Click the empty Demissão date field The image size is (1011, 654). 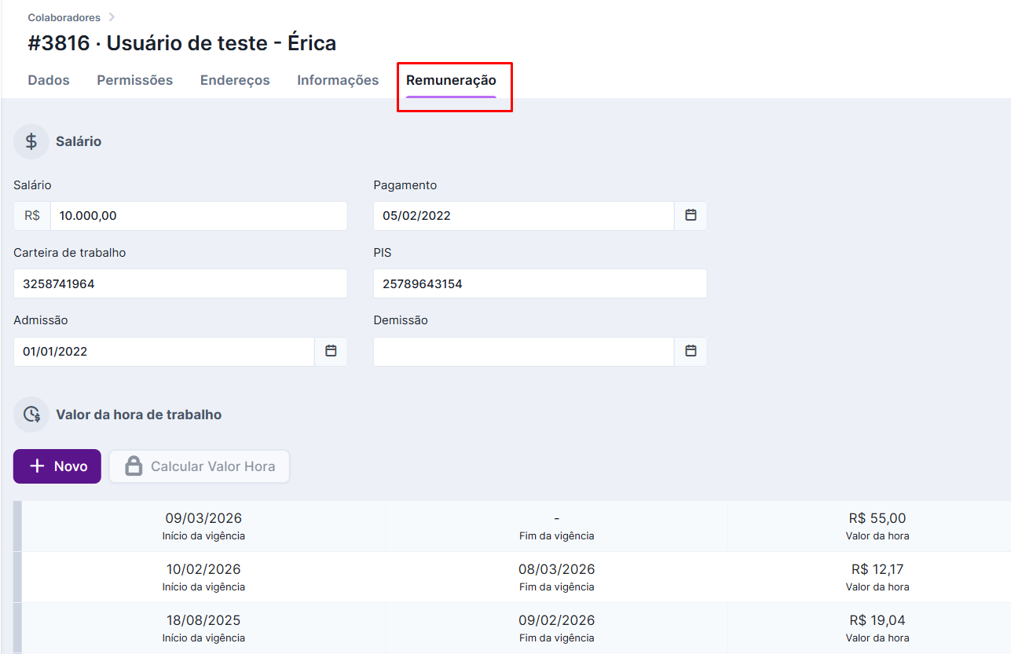[x=523, y=351]
